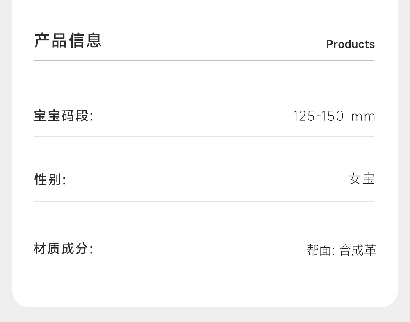
Task: Click empty space between 性别 and 女宝
Action: click(x=205, y=179)
